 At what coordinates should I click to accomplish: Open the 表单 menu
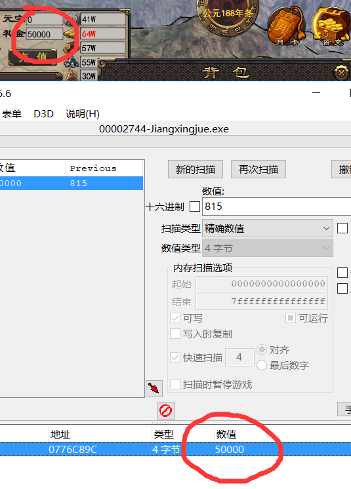11,114
